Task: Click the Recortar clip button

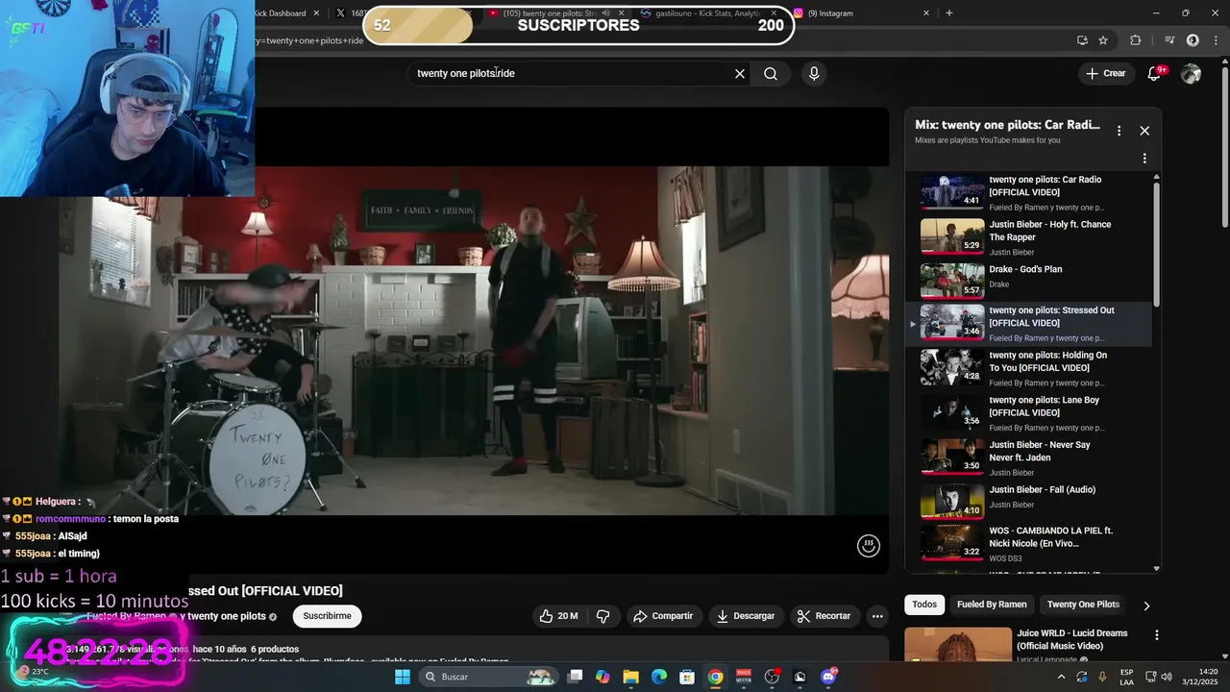Action: 824,616
